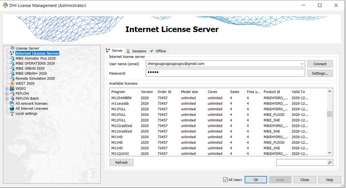
Task: Click the DHI License Management title bar icon
Action: pyautogui.click(x=5, y=5)
